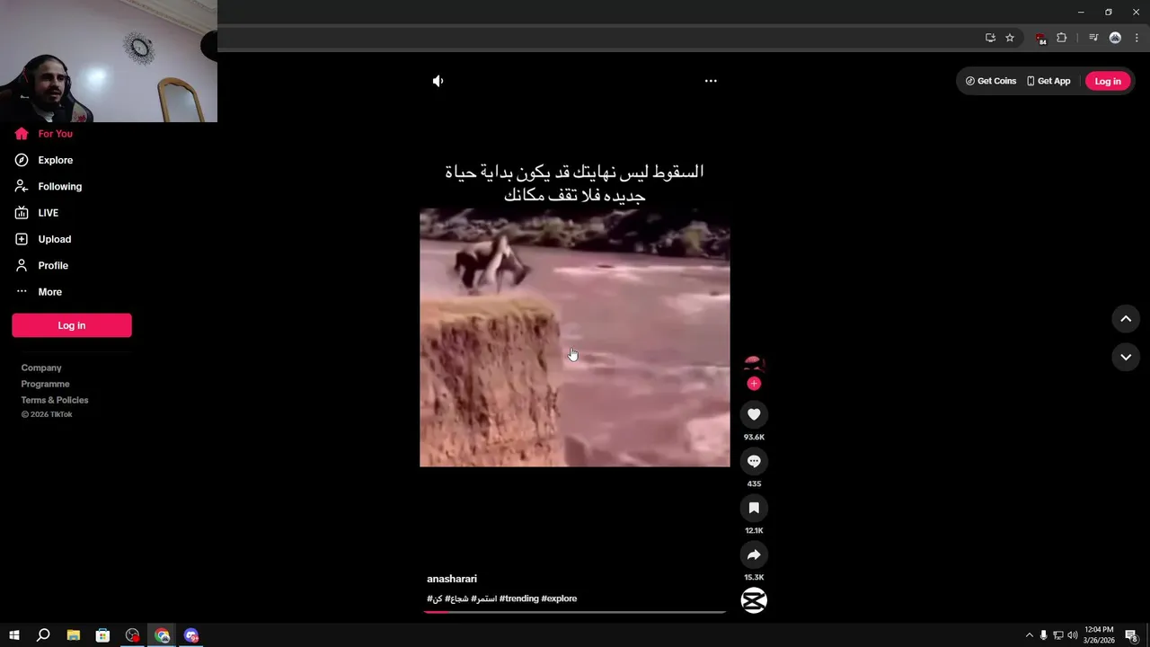
Task: Open the #explore hashtag link
Action: point(559,598)
